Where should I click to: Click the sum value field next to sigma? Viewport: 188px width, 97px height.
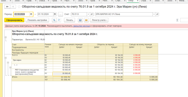tap(184, 20)
